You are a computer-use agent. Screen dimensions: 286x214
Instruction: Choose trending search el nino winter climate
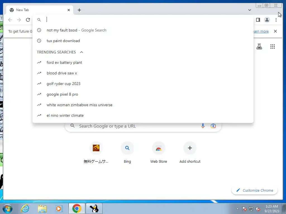click(143, 115)
